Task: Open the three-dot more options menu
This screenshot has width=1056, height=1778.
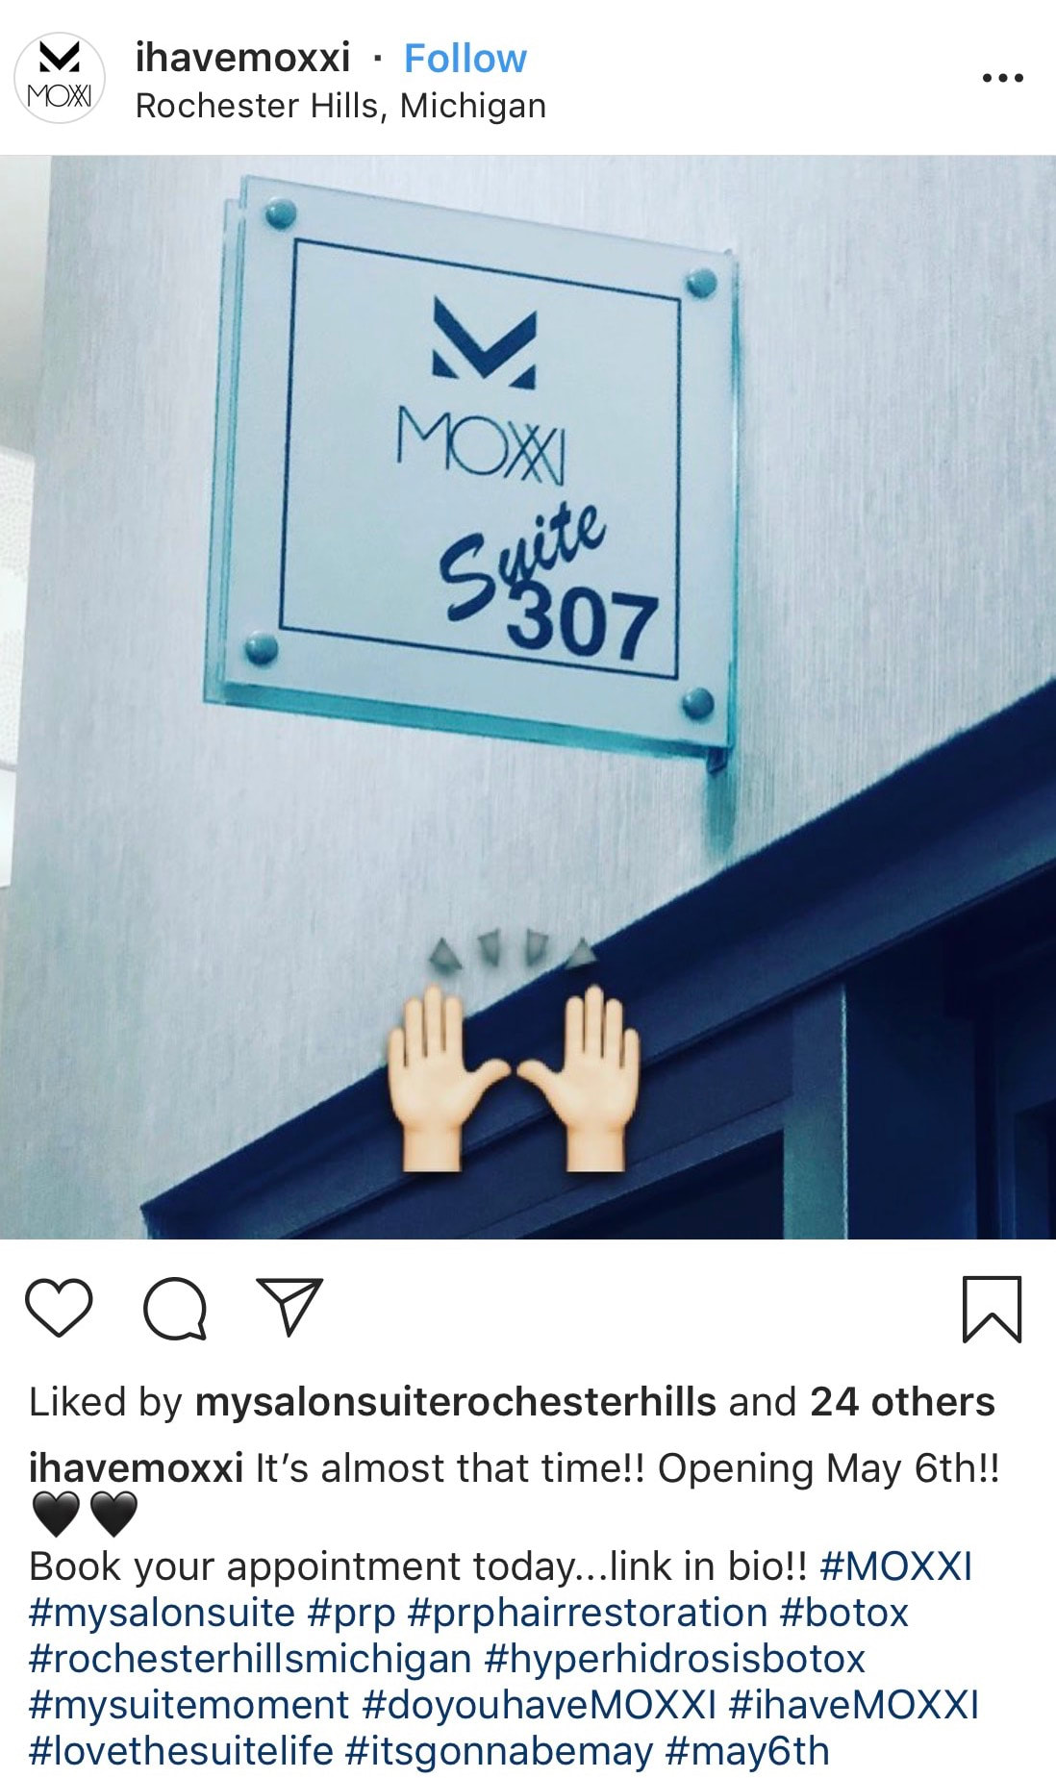Action: [1002, 78]
